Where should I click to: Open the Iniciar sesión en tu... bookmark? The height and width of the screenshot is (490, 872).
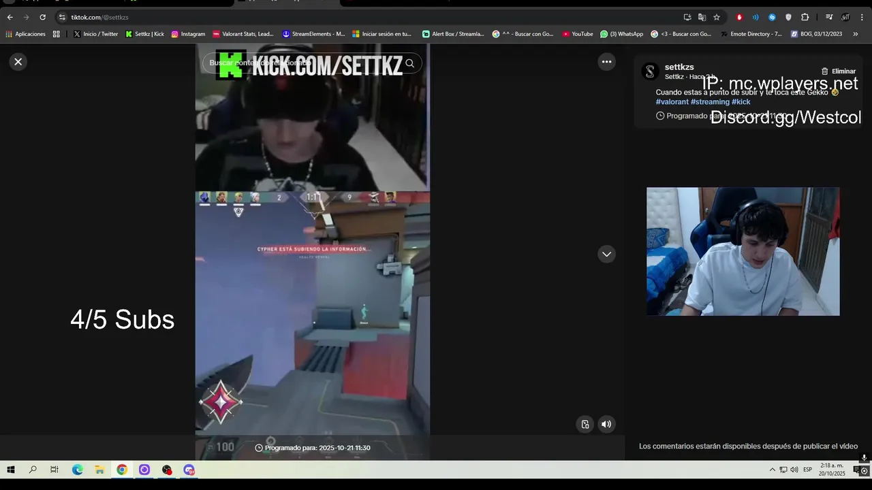[382, 34]
